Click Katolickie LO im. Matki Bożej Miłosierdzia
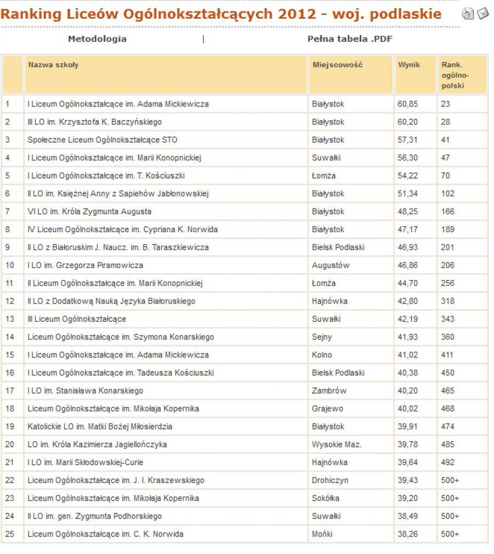 100,427
